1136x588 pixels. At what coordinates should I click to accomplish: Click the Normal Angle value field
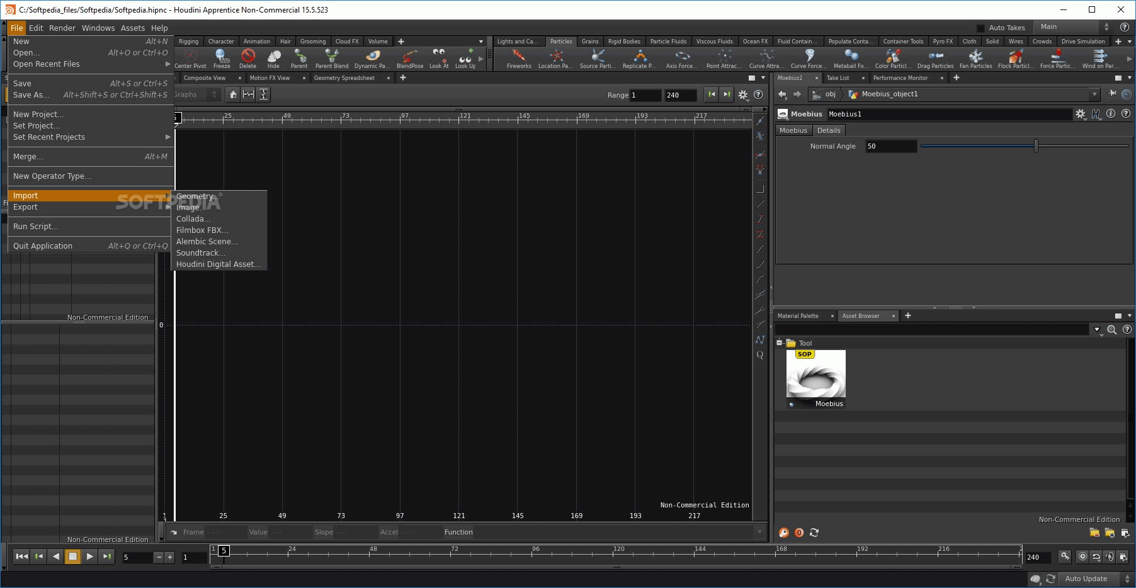point(890,146)
